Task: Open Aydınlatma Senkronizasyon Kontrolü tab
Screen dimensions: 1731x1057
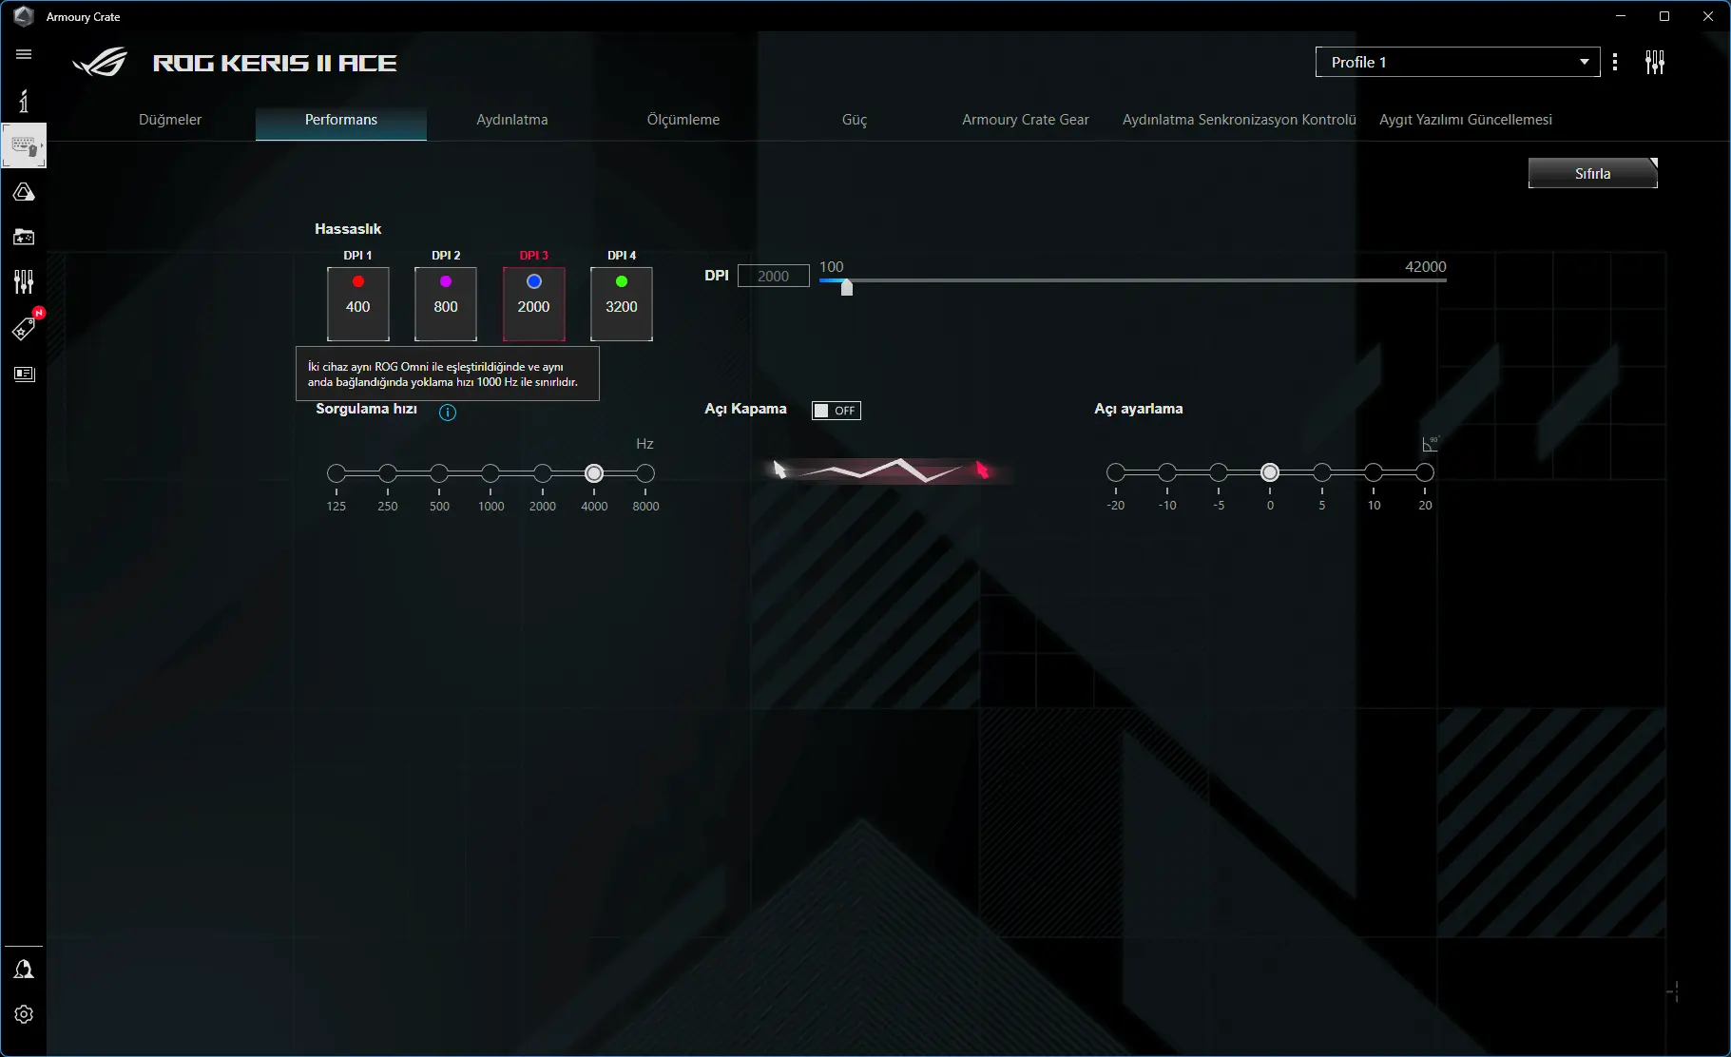Action: (x=1240, y=120)
